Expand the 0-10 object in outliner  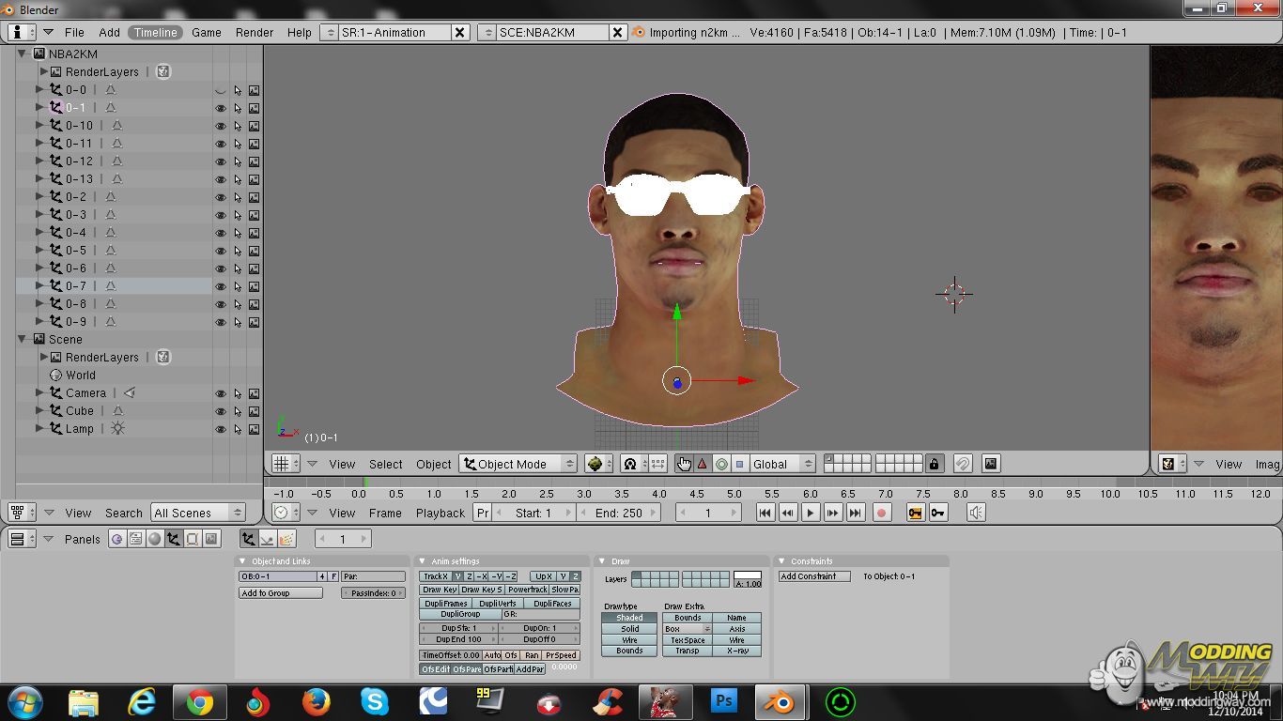tap(39, 125)
